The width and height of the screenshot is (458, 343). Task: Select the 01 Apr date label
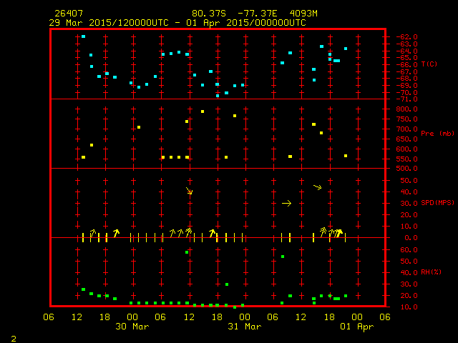coord(356,327)
